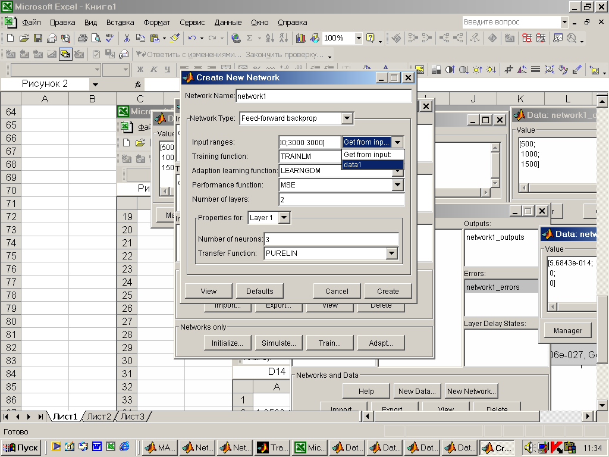The image size is (609, 457).
Task: Click the AutoSum sigma icon
Action: tap(249, 38)
